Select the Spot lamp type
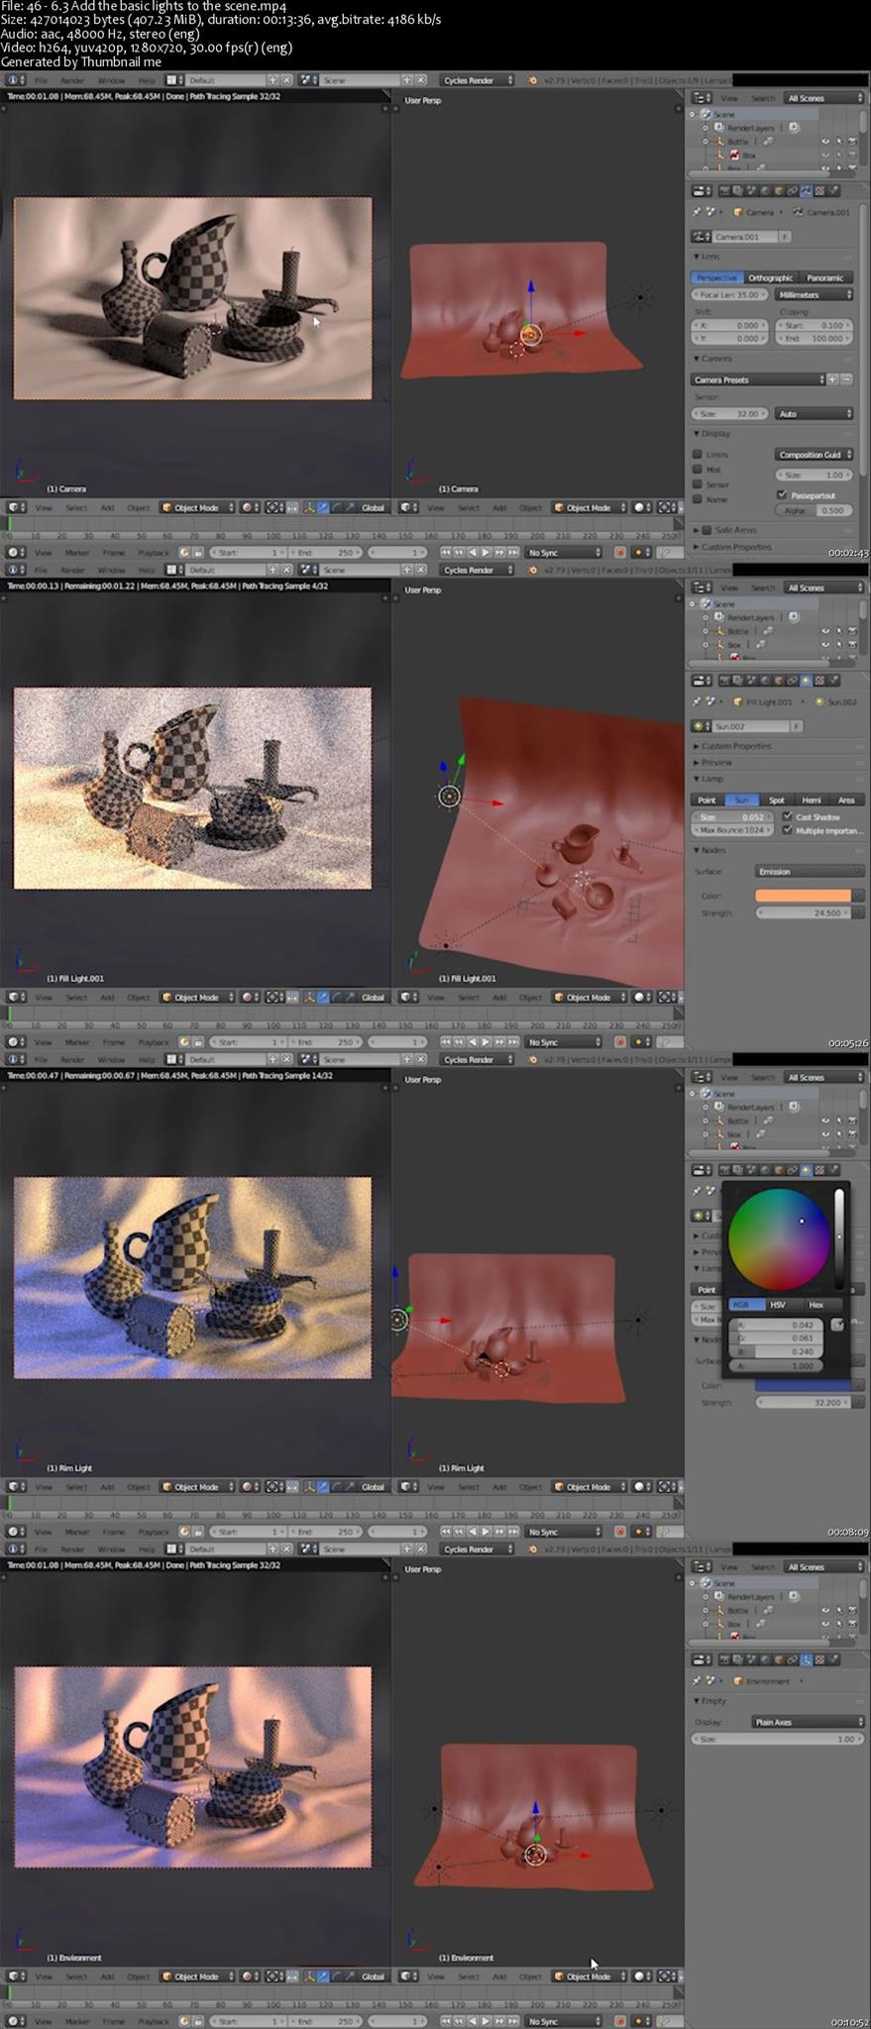 coord(776,800)
